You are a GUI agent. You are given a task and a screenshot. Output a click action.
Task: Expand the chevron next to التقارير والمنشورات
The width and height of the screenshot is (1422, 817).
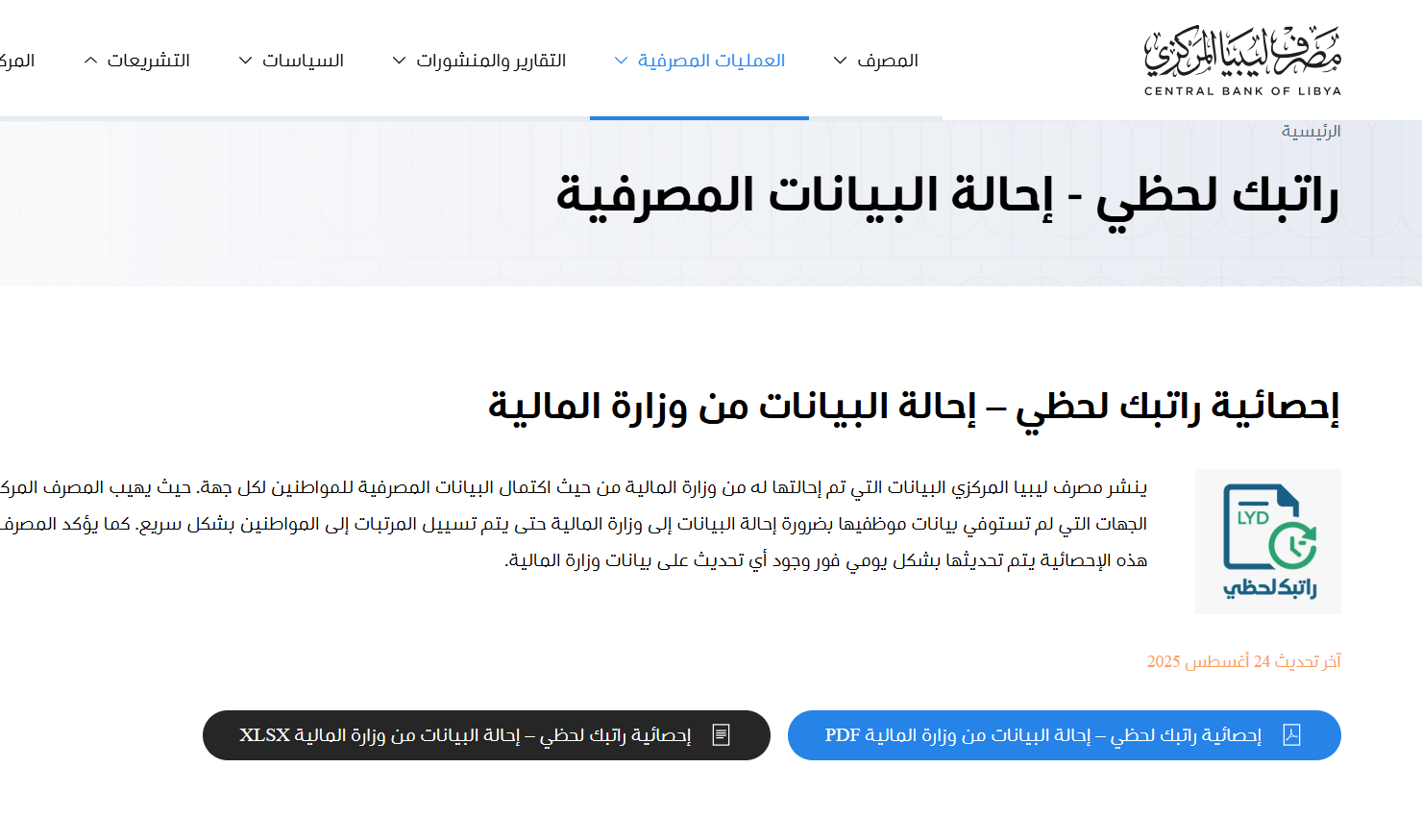point(399,61)
